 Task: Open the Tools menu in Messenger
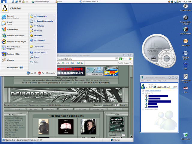coord(154,81)
